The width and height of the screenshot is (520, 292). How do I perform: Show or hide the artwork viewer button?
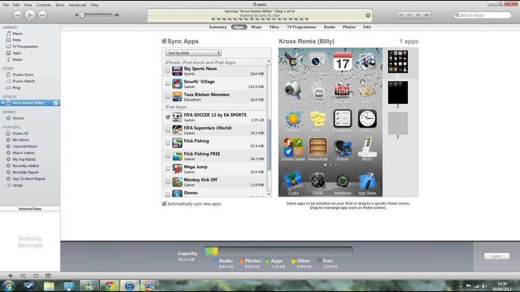(48, 276)
